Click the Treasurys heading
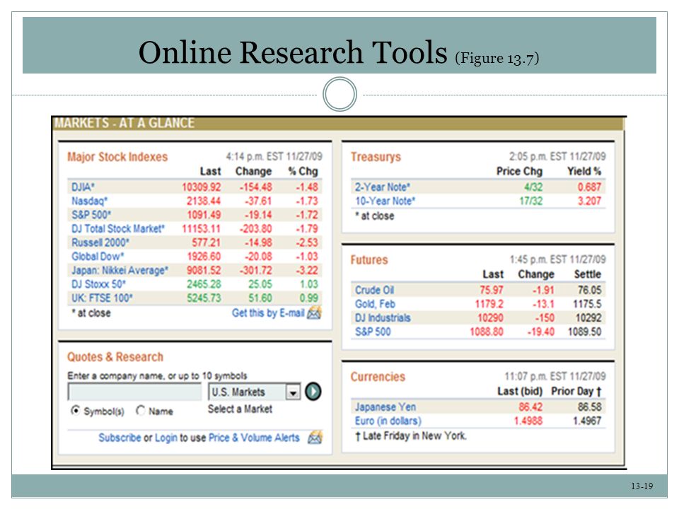Screen dimensions: 679x509 [376, 157]
